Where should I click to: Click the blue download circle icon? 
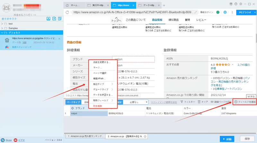225,12
